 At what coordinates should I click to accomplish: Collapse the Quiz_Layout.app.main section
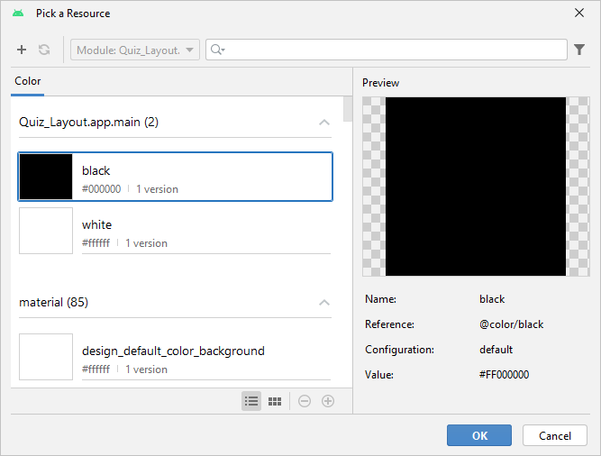pyautogui.click(x=324, y=122)
